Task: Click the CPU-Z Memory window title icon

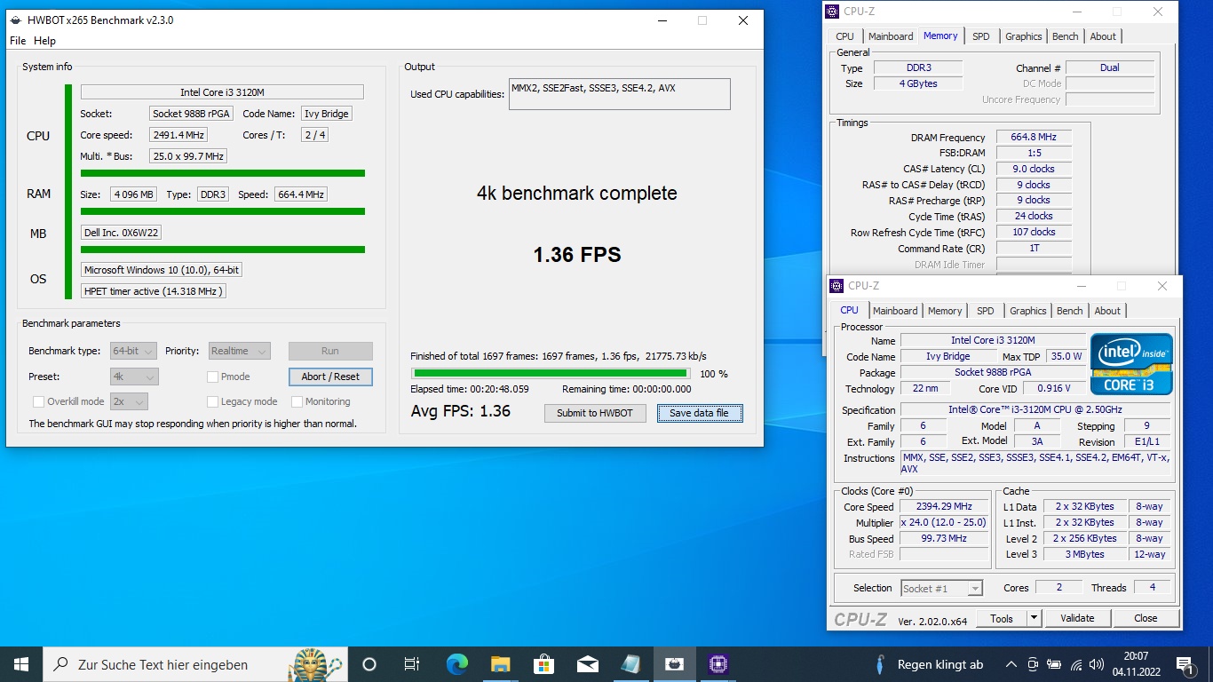Action: point(831,12)
